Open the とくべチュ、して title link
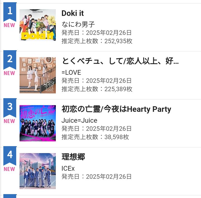Viewport: 201px width, 198px height. point(120,61)
